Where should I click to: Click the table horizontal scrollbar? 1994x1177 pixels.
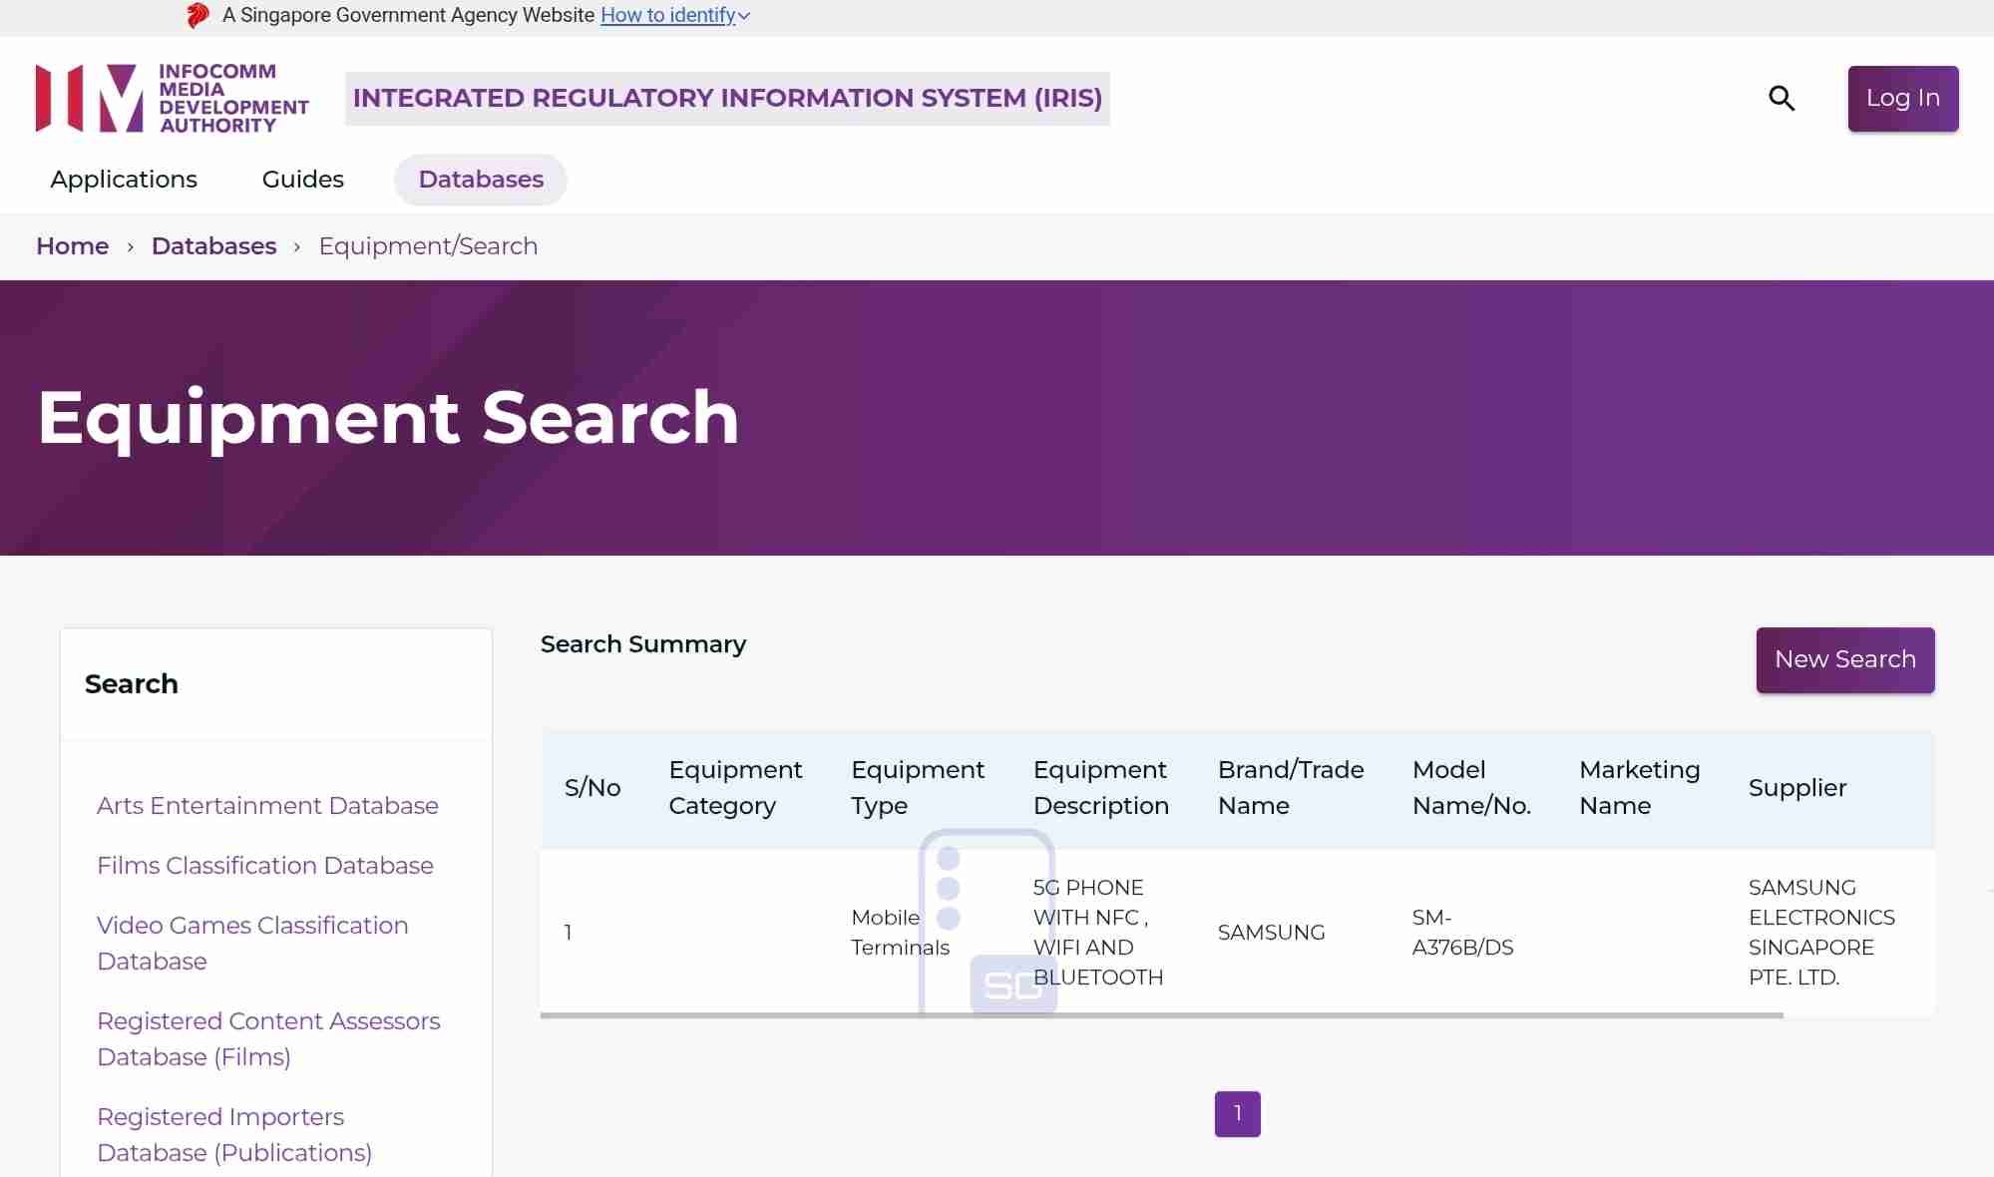coord(1161,1015)
